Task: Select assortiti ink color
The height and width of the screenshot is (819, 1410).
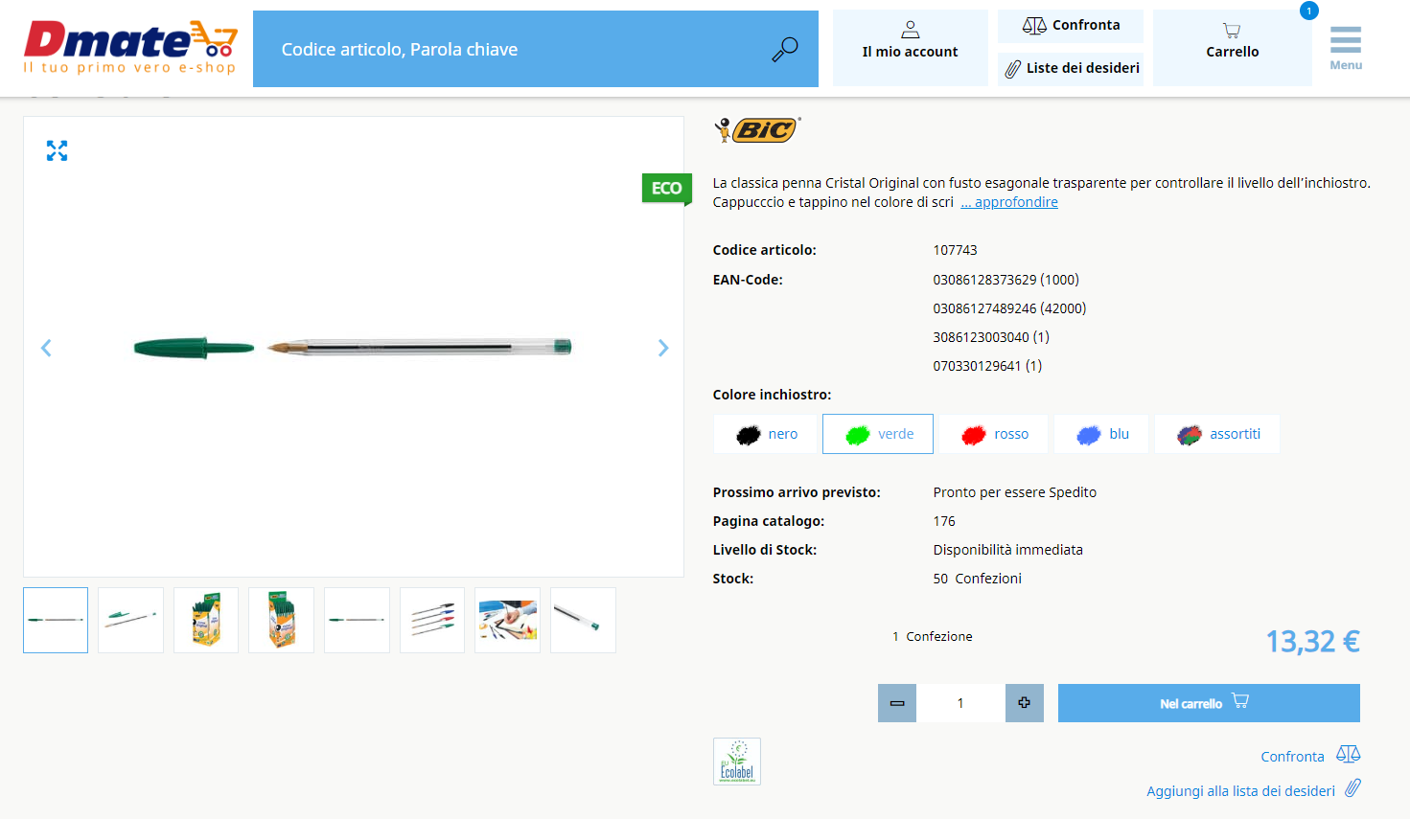Action: [1217, 434]
